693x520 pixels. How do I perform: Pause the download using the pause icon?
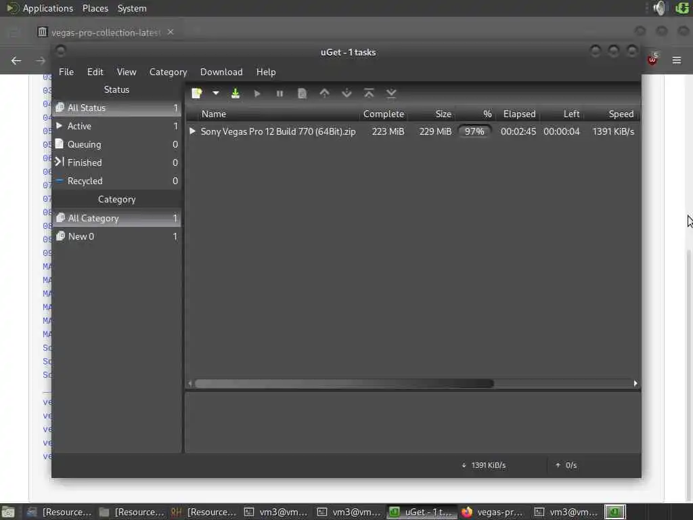click(280, 93)
